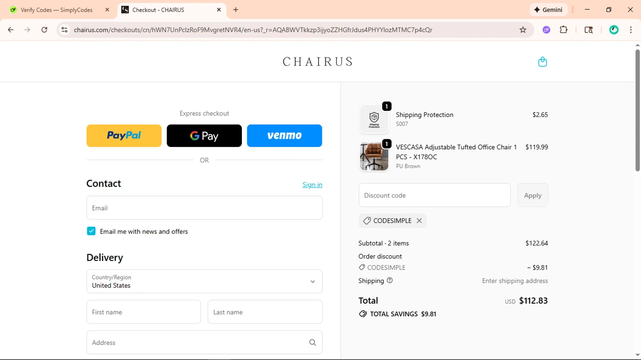Open a new browser tab
Image resolution: width=641 pixels, height=360 pixels.
click(236, 10)
